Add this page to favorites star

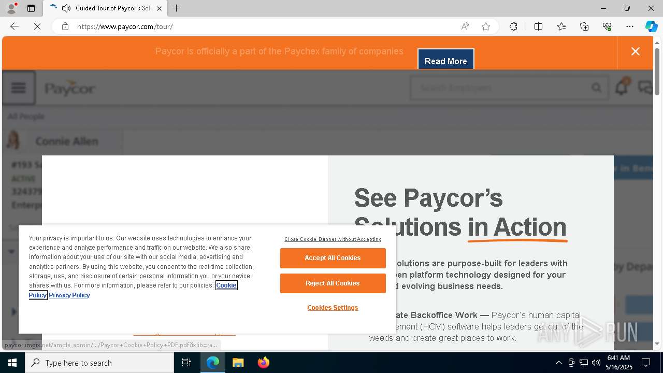pyautogui.click(x=485, y=26)
